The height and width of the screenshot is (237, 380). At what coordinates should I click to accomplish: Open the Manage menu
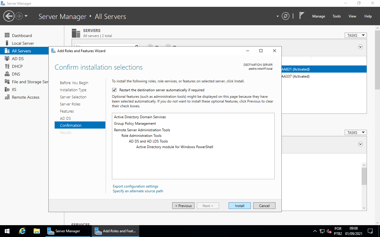[x=319, y=16]
